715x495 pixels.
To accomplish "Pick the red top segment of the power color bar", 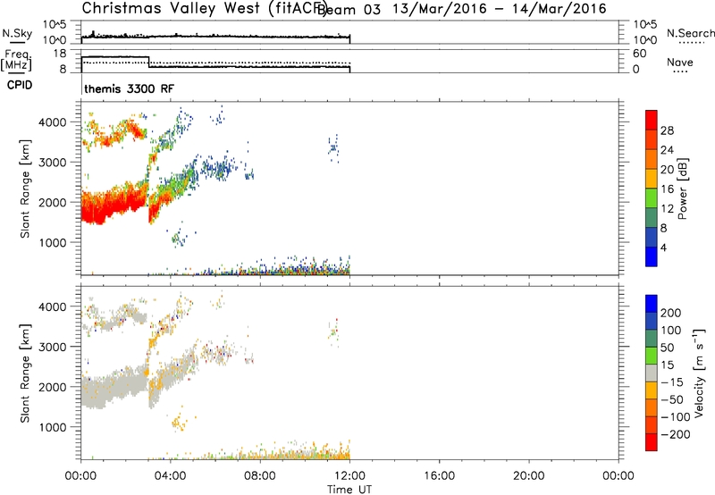I will click(652, 120).
